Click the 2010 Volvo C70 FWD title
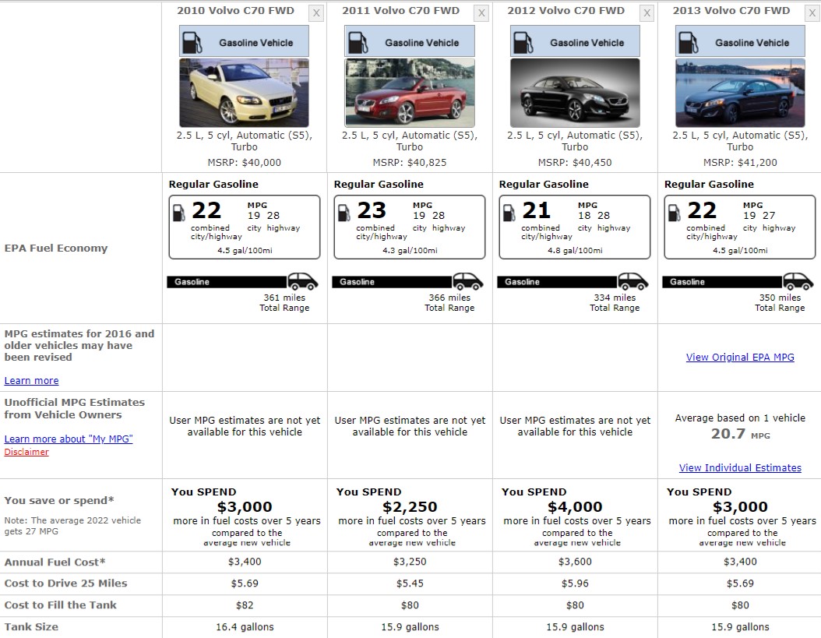Image resolution: width=821 pixels, height=638 pixels. 235,10
